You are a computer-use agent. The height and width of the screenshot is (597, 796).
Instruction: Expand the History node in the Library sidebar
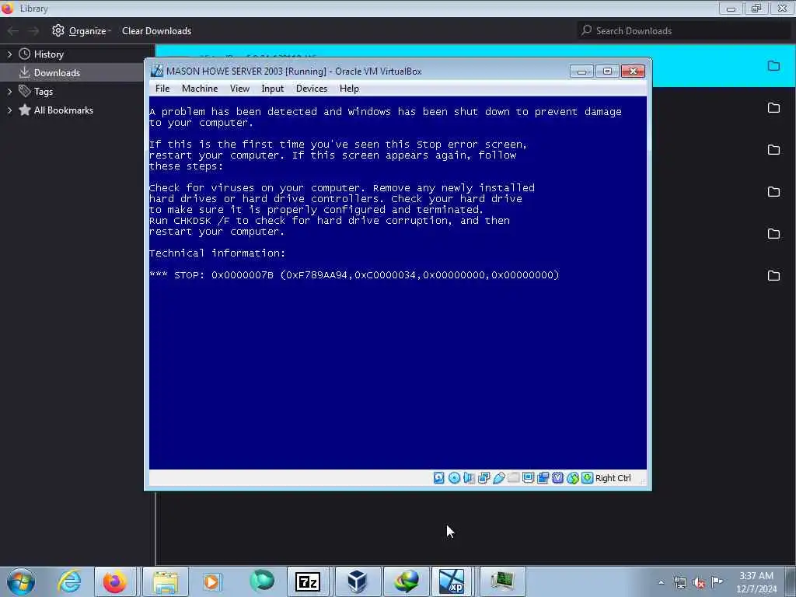pos(9,54)
